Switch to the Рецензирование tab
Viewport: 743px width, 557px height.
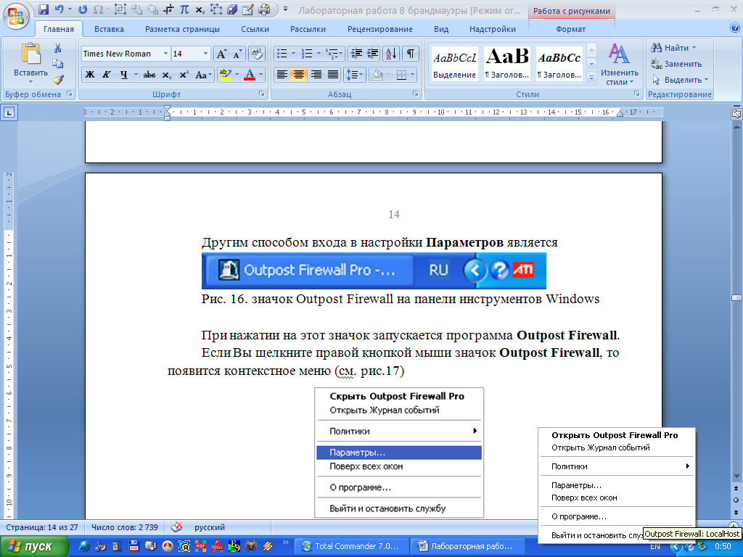tap(380, 29)
